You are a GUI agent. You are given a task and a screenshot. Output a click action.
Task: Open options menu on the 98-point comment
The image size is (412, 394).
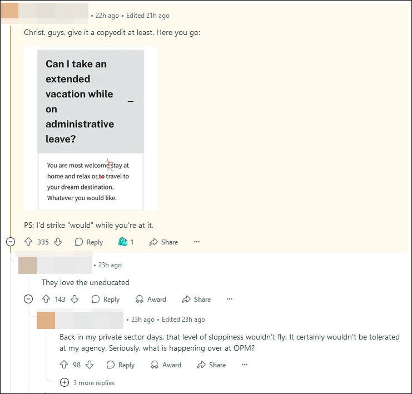245,365
